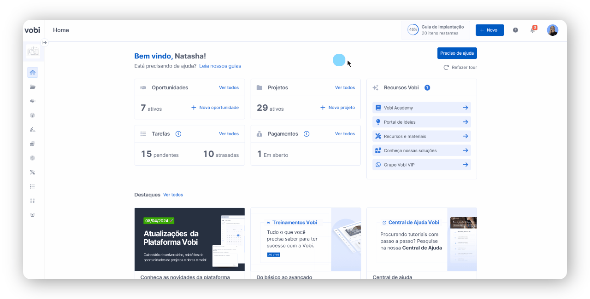Open Portal de Ideias resource row

point(422,122)
